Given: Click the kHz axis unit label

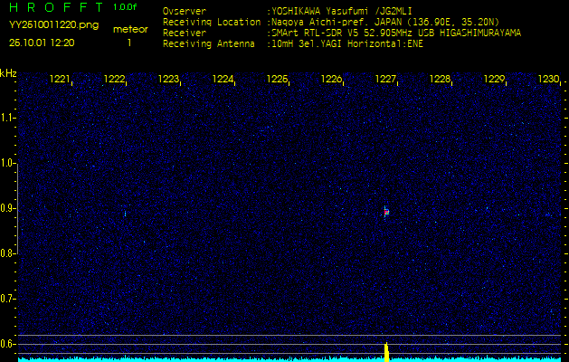Looking at the screenshot, I should (8, 72).
